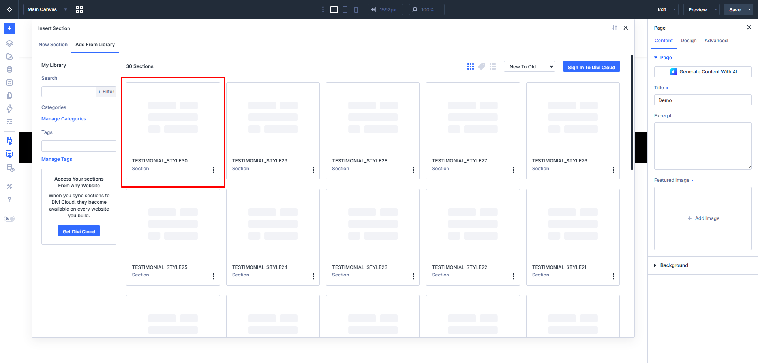The width and height of the screenshot is (758, 363).
Task: Switch to the New Section tab
Action: pyautogui.click(x=53, y=45)
